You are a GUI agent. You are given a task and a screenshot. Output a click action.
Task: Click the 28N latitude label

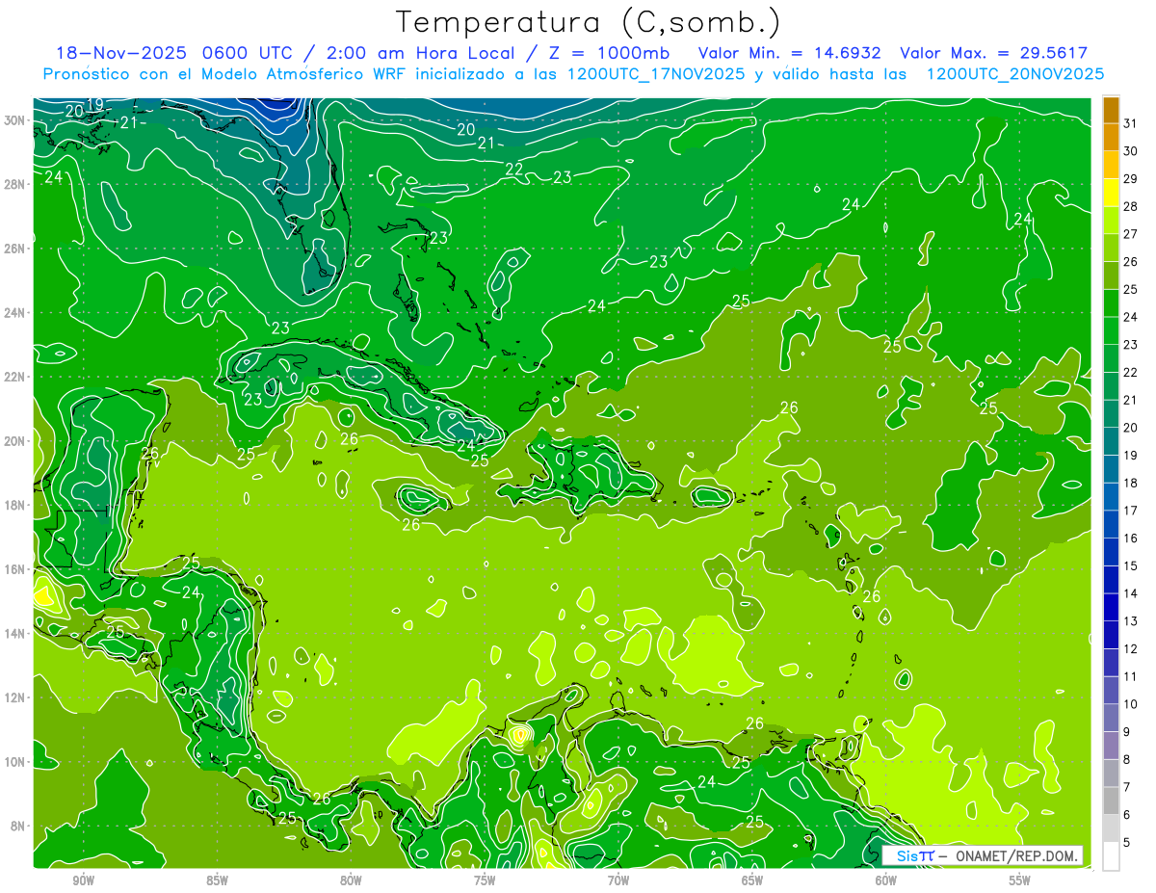point(14,184)
